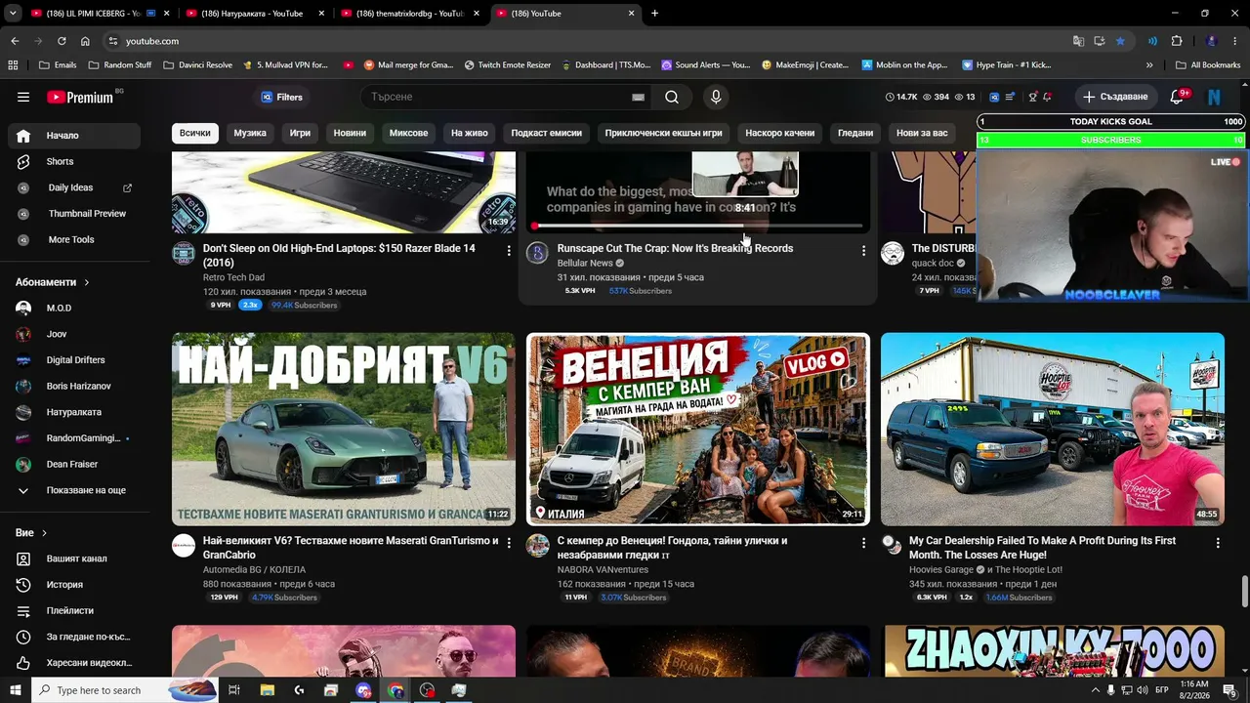Image resolution: width=1250 pixels, height=703 pixels.
Task: Open the YouTube hamburger guide menu
Action: click(x=23, y=97)
